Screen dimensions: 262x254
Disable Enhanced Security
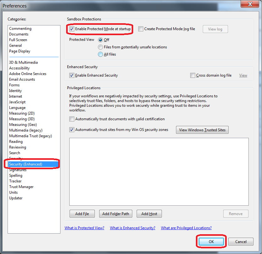(x=71, y=75)
